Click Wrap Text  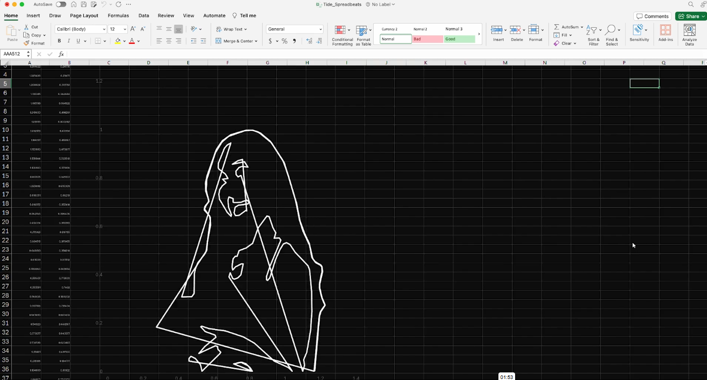pos(231,29)
